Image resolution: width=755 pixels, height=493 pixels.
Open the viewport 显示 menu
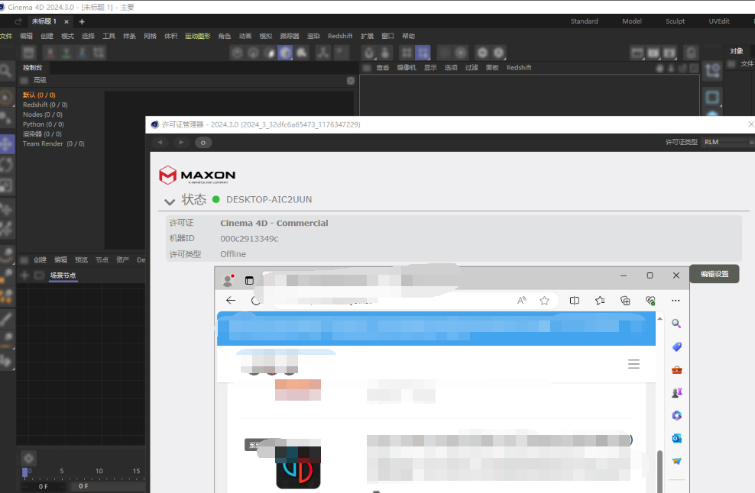430,68
